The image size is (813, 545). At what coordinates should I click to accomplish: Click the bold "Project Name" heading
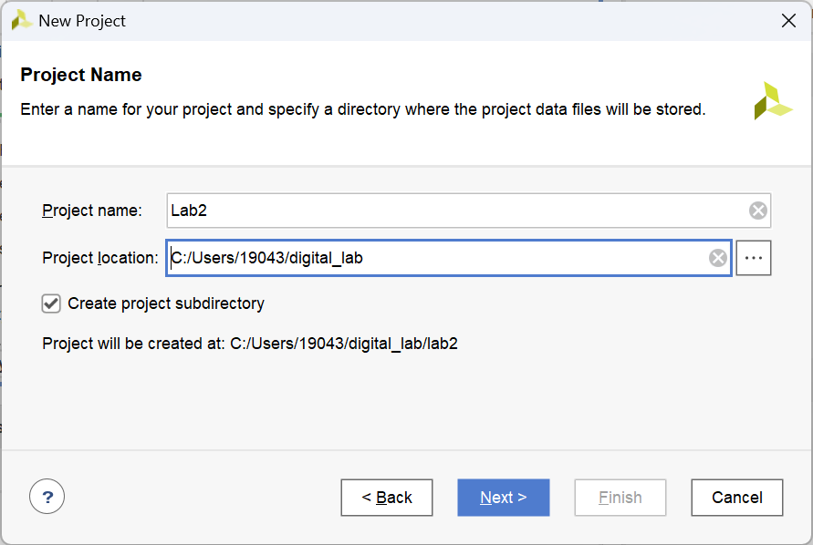point(81,75)
